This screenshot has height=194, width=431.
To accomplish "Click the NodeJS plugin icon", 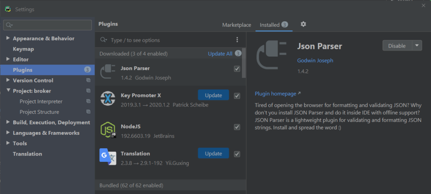I will click(x=108, y=130).
